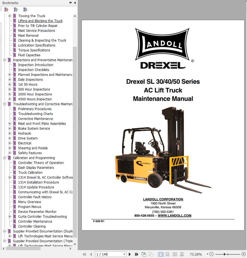This screenshot has width=247, height=258.
Task: Open Prior to Tilt Cylinder Repair bookmark
Action: [x=38, y=26]
